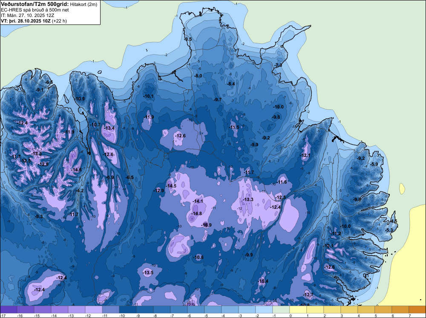This screenshot has width=426, height=318.
Task: Click the temperature label -8.4
Action: coord(230,84)
